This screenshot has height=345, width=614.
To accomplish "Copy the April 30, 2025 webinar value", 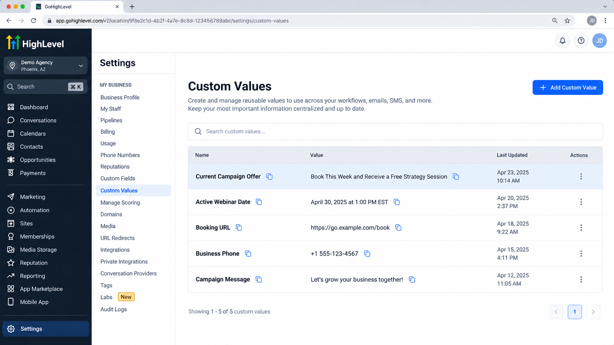I will tap(397, 202).
